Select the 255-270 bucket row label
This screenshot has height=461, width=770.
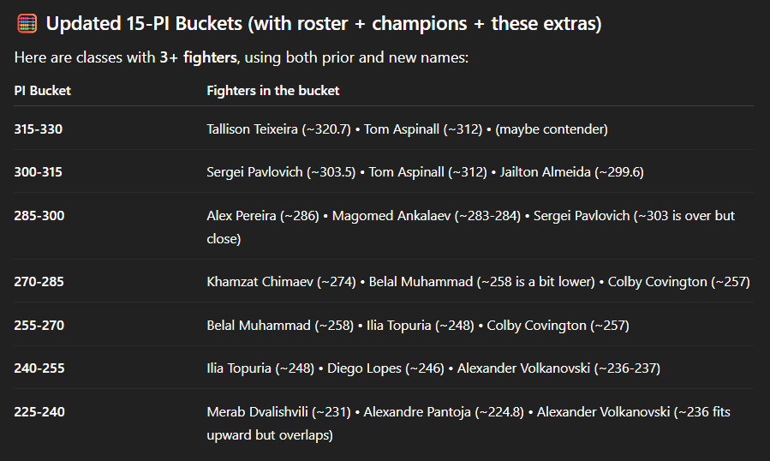point(38,326)
